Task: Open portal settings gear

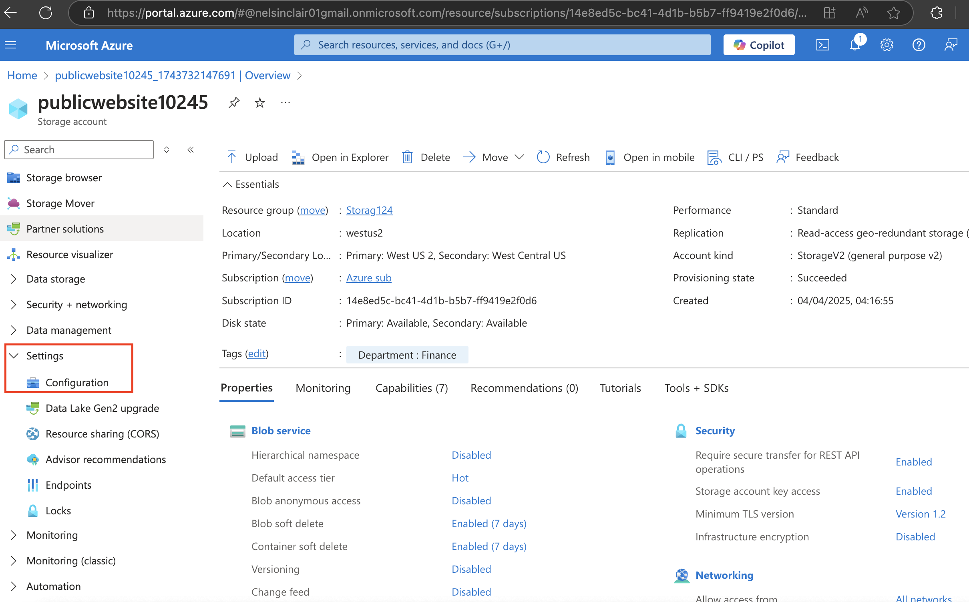Action: tap(887, 45)
